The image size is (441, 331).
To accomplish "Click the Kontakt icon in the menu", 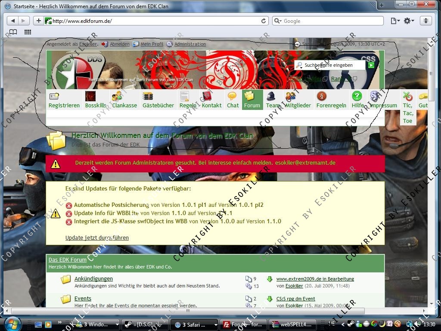I will pyautogui.click(x=207, y=96).
